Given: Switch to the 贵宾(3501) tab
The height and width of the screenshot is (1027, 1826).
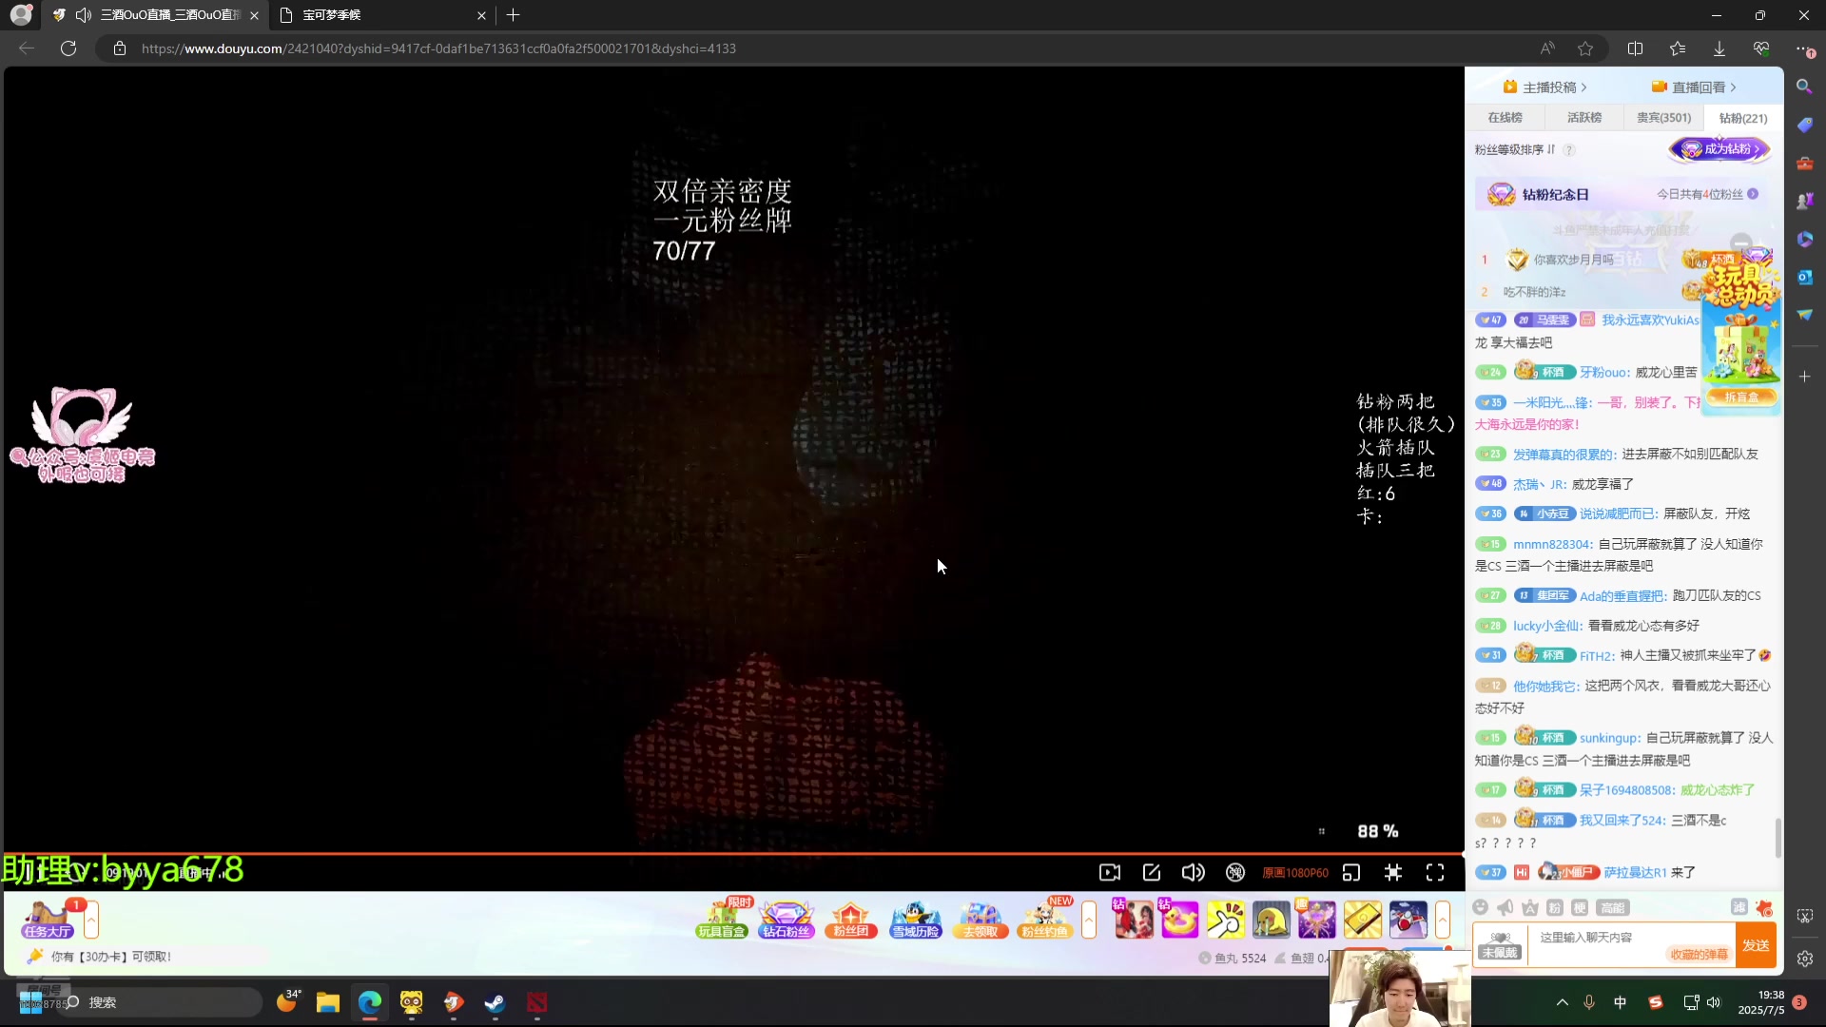Looking at the screenshot, I should click(1664, 118).
